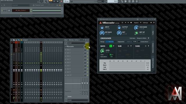Click the tempo display 130

pyautogui.click(x=66, y=1)
